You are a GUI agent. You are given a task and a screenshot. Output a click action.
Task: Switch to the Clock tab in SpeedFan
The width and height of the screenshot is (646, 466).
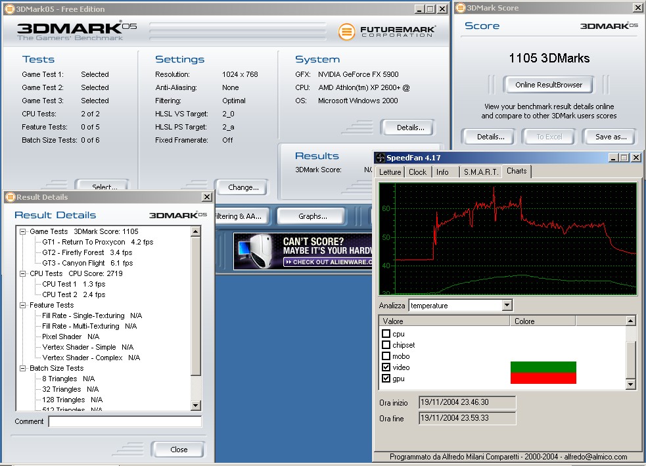point(417,172)
